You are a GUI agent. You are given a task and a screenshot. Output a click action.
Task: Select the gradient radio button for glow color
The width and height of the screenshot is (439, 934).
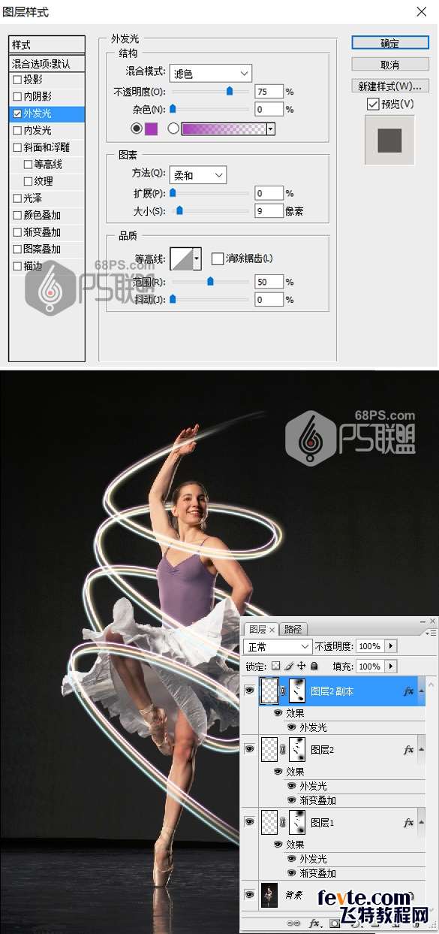[173, 128]
